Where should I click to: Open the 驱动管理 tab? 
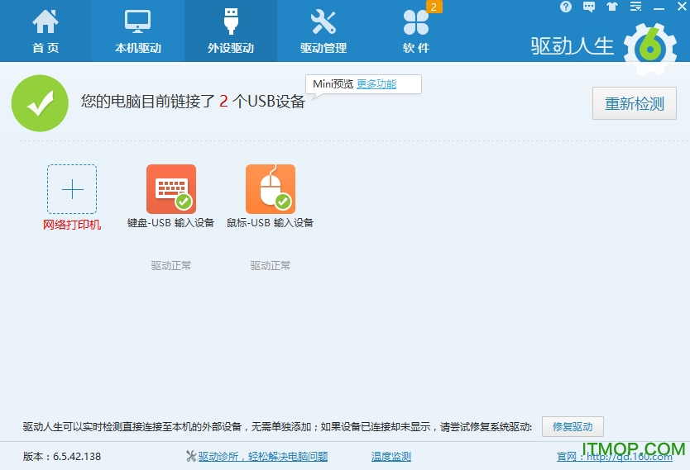click(x=323, y=31)
